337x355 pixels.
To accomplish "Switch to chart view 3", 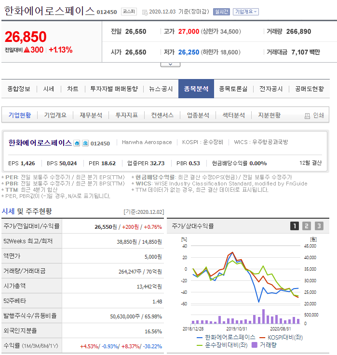I will [x=319, y=226].
